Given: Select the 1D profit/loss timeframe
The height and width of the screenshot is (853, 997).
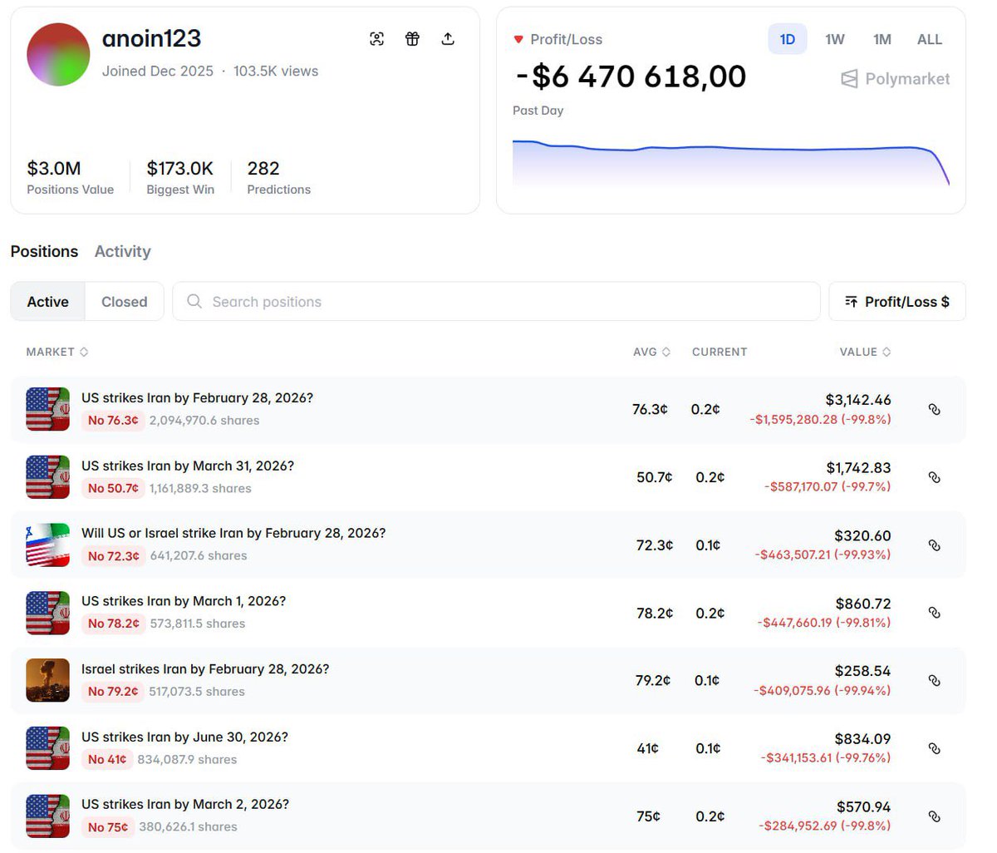Looking at the screenshot, I should 787,39.
